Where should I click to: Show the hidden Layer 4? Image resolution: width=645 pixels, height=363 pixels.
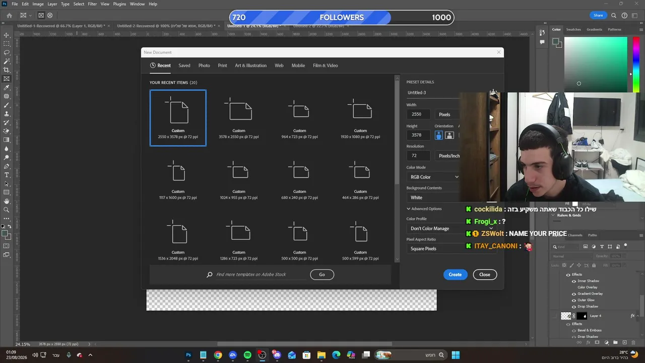[555, 316]
